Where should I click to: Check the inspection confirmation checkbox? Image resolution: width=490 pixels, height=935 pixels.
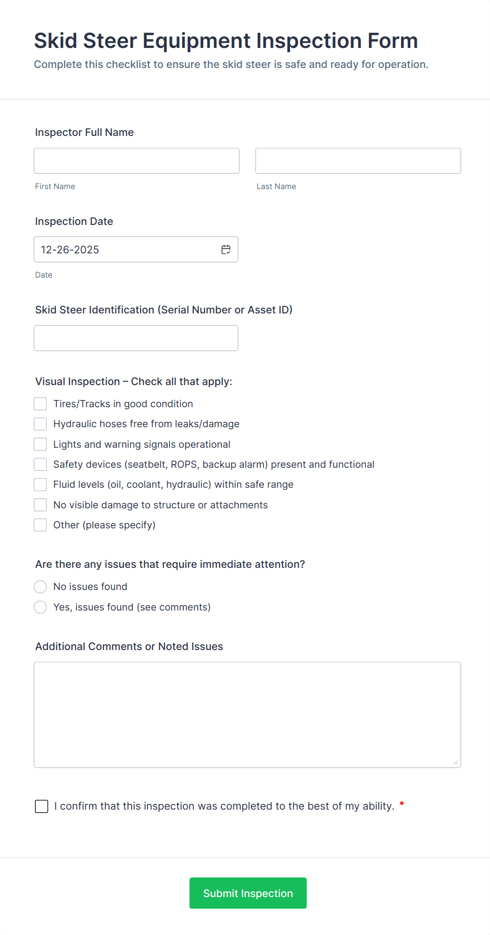click(x=41, y=806)
